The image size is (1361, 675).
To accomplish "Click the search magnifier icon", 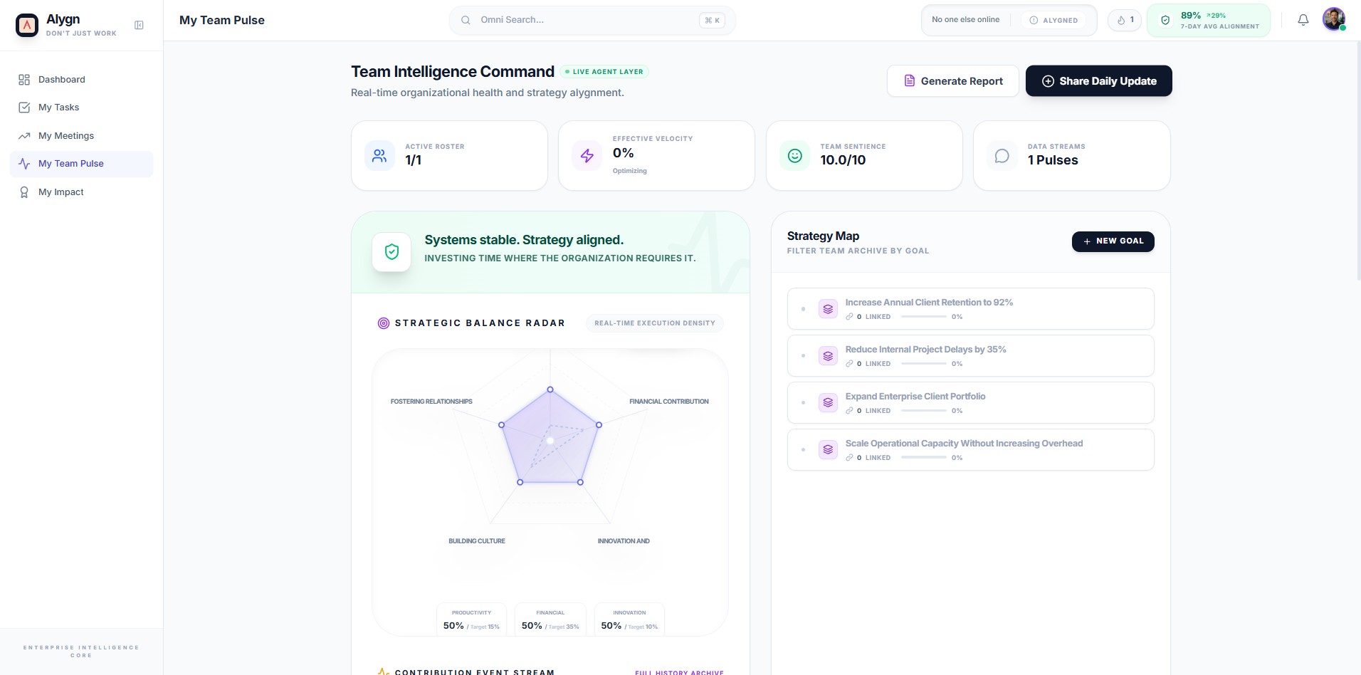I will click(466, 20).
